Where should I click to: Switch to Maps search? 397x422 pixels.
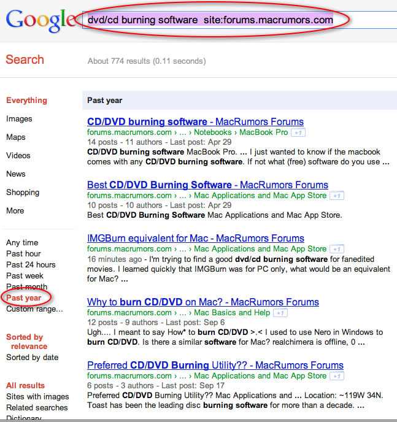tap(16, 137)
